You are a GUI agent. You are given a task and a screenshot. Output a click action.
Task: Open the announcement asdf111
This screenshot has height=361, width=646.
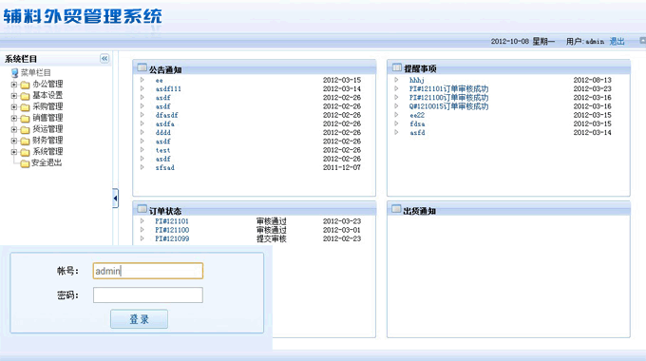click(x=168, y=88)
